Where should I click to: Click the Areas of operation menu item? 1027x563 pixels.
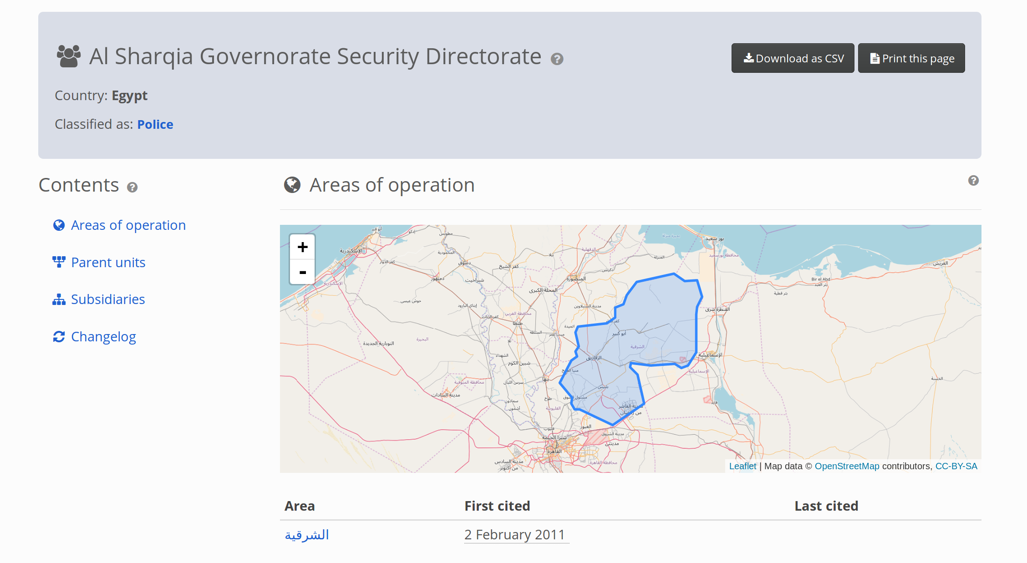pyautogui.click(x=128, y=225)
